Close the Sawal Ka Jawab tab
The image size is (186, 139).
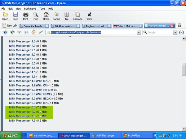pos(47,26)
